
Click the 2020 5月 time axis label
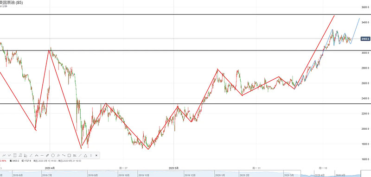click(173, 168)
